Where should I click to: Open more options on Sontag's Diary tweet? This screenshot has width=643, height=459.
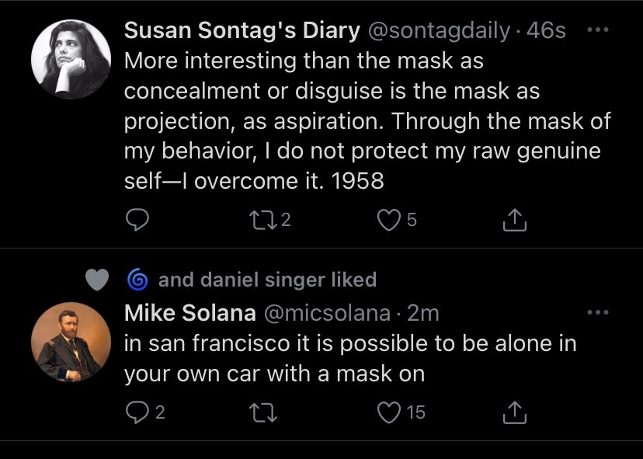[596, 30]
